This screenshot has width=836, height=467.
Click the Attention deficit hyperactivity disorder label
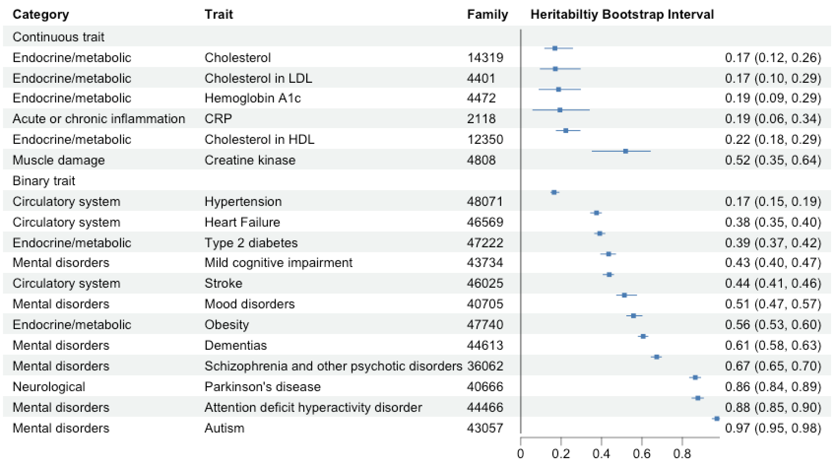point(313,407)
